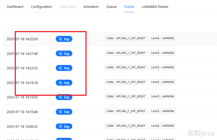Open the Dashboard tab
Viewport: 217px width, 140px height.
(15, 7)
